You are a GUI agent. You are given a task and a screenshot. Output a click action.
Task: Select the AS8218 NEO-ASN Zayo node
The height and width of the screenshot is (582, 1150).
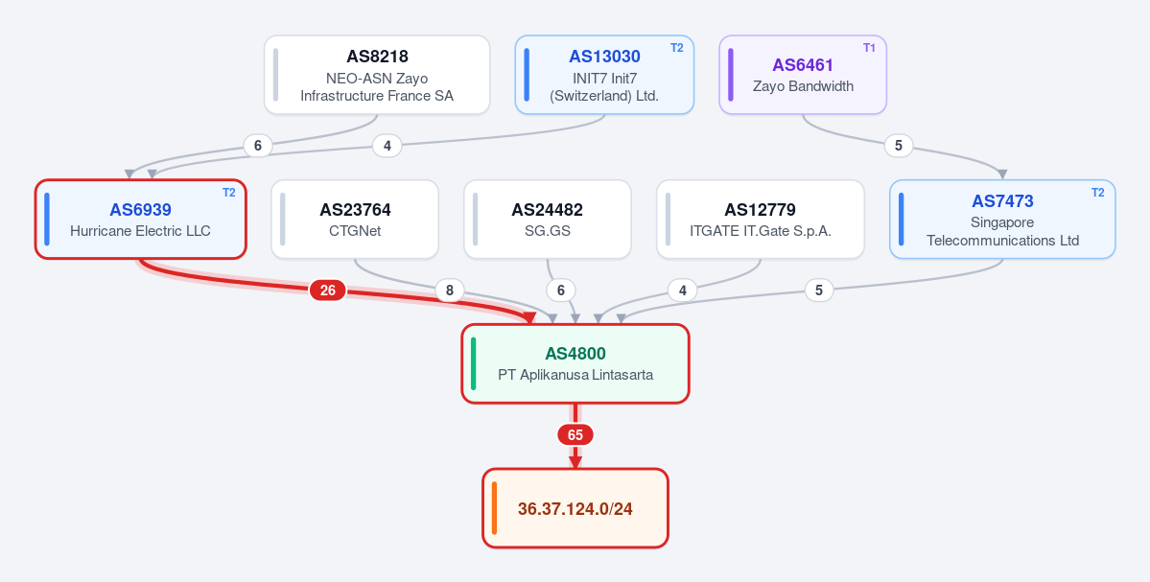(x=377, y=75)
